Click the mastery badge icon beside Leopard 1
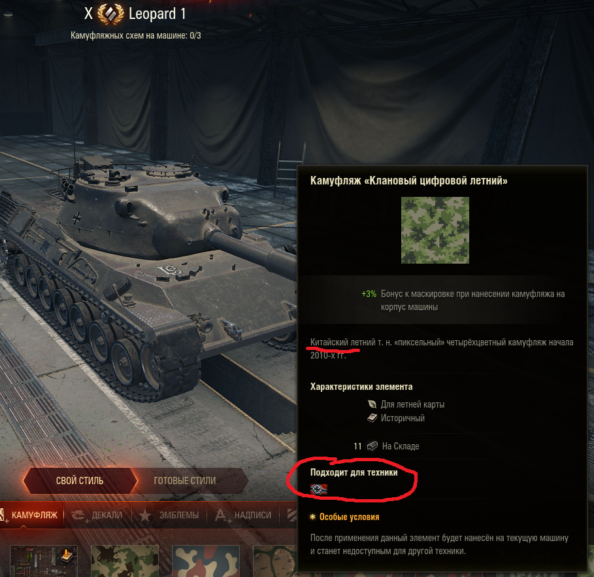The width and height of the screenshot is (594, 577). pos(110,13)
